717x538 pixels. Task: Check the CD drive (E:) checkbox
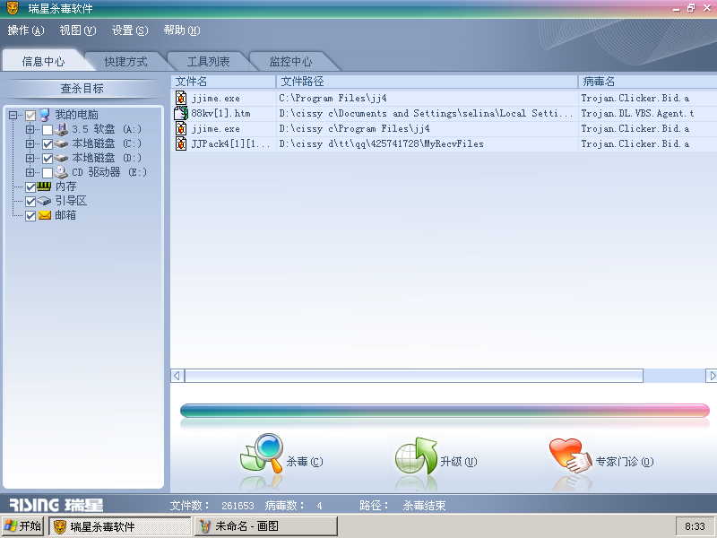pos(48,173)
